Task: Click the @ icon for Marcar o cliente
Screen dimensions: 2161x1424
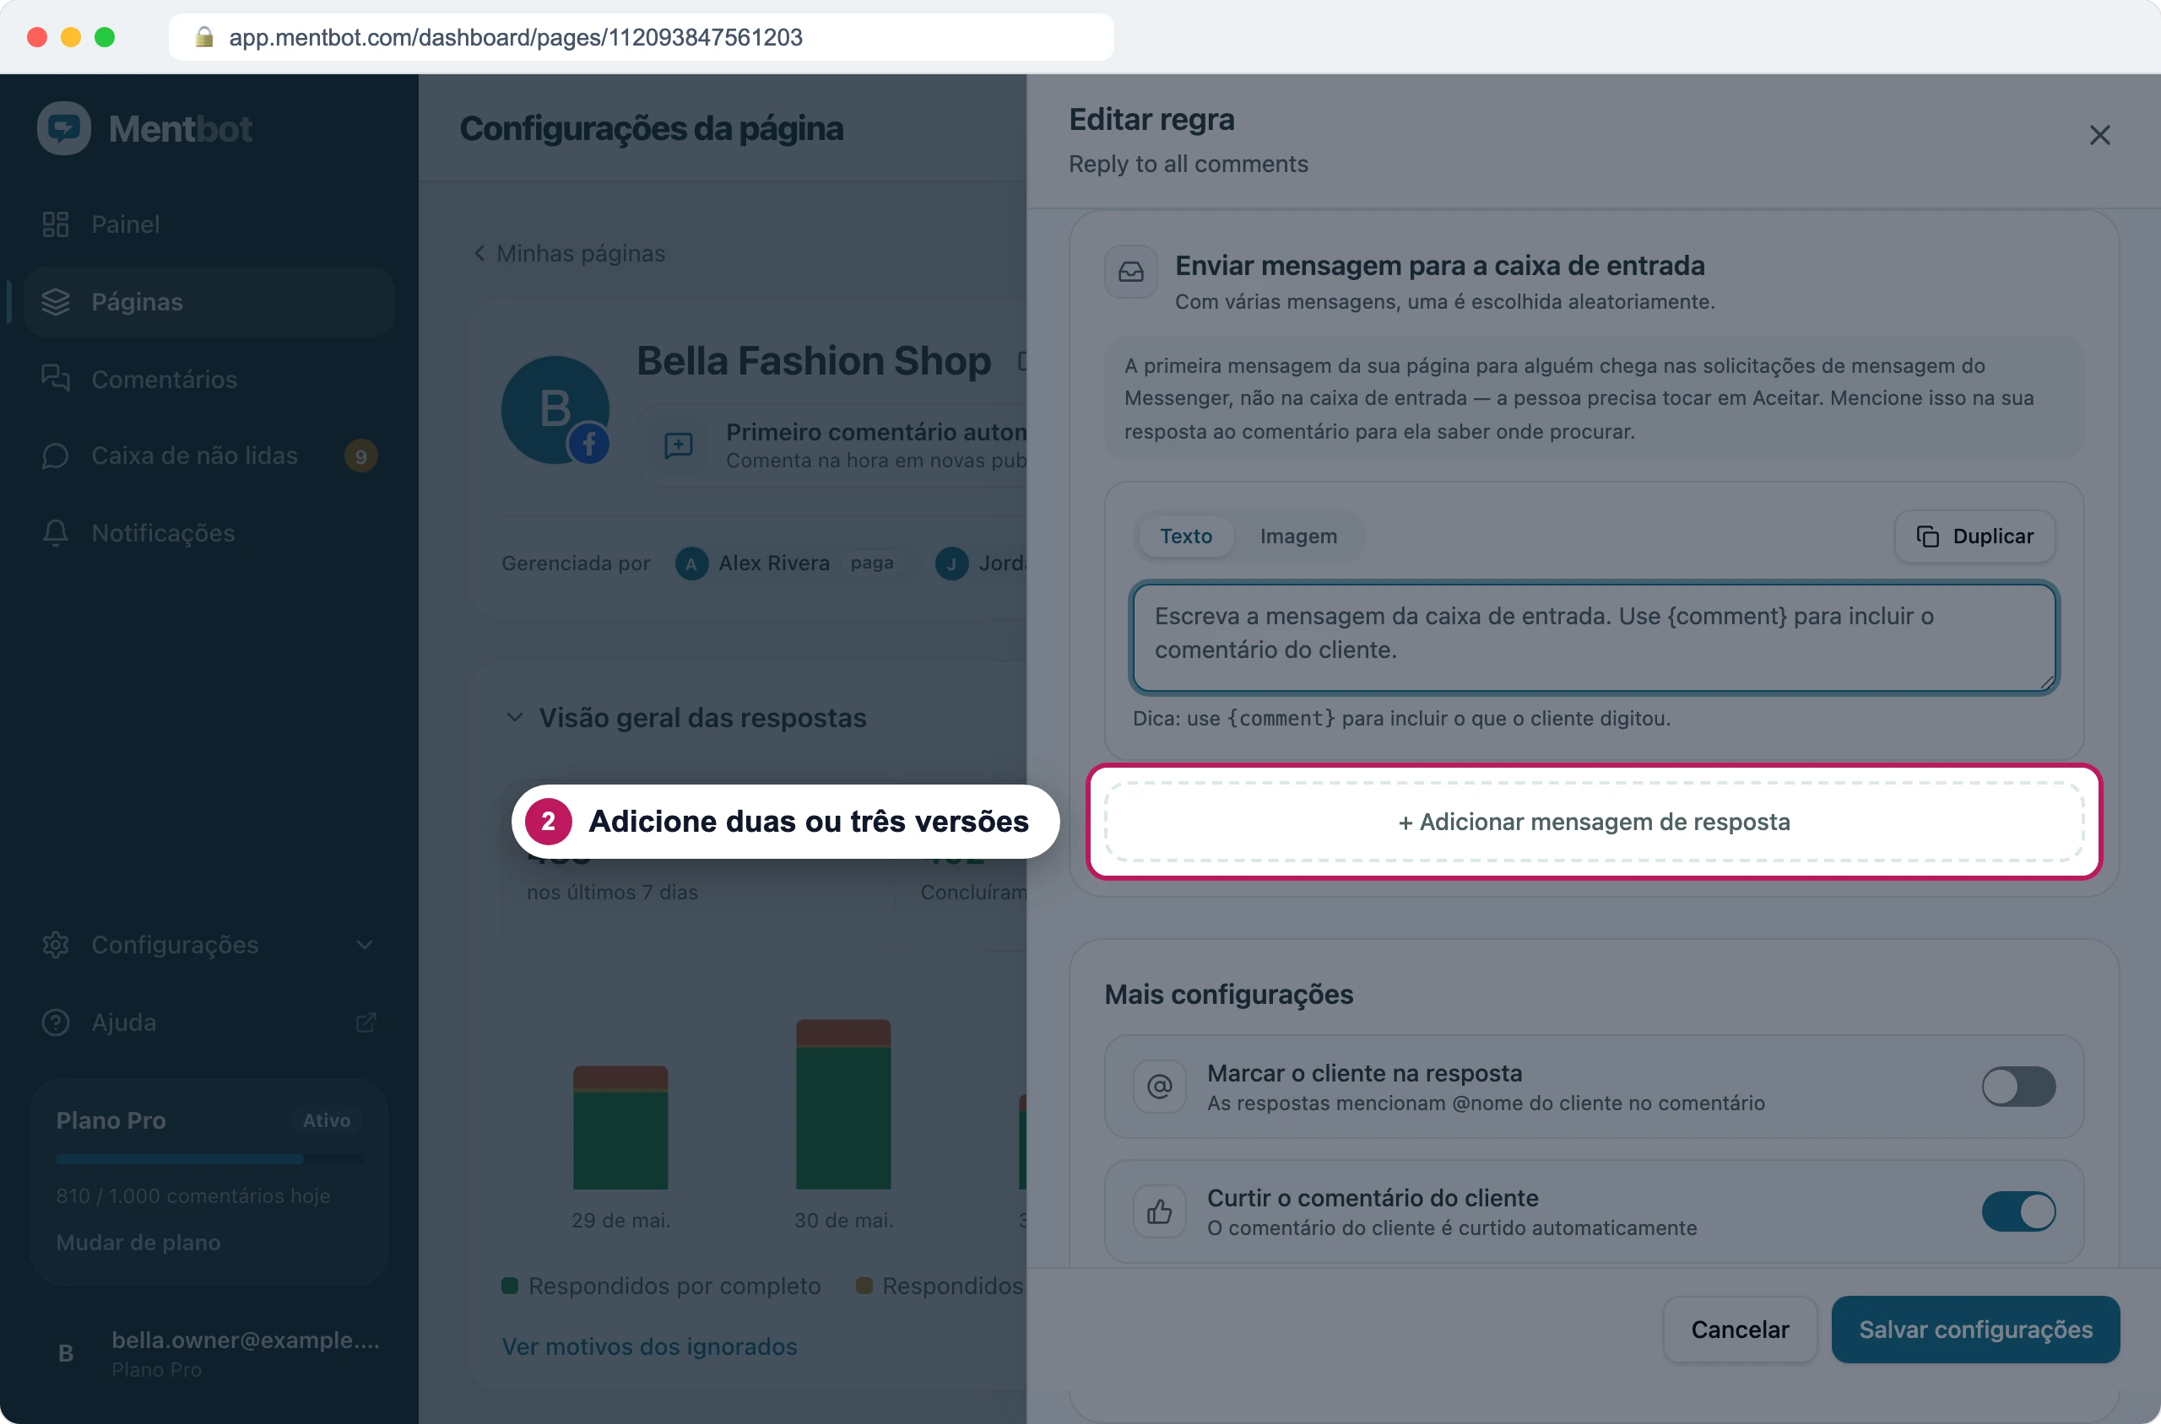Action: tap(1160, 1087)
